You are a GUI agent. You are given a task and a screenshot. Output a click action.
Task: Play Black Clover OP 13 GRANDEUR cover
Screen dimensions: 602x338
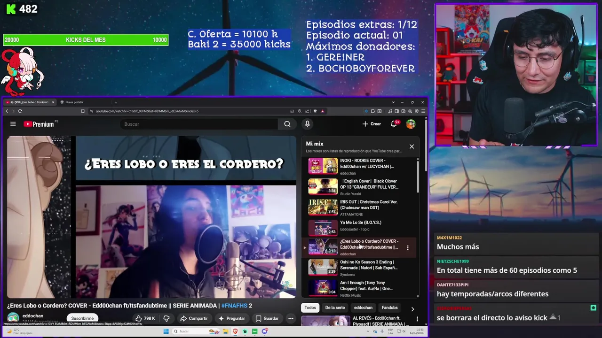click(323, 186)
